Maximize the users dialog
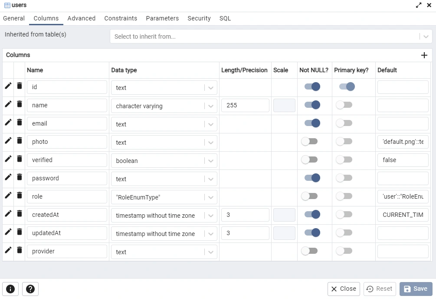Viewport: 436px width, 299px height. click(419, 5)
